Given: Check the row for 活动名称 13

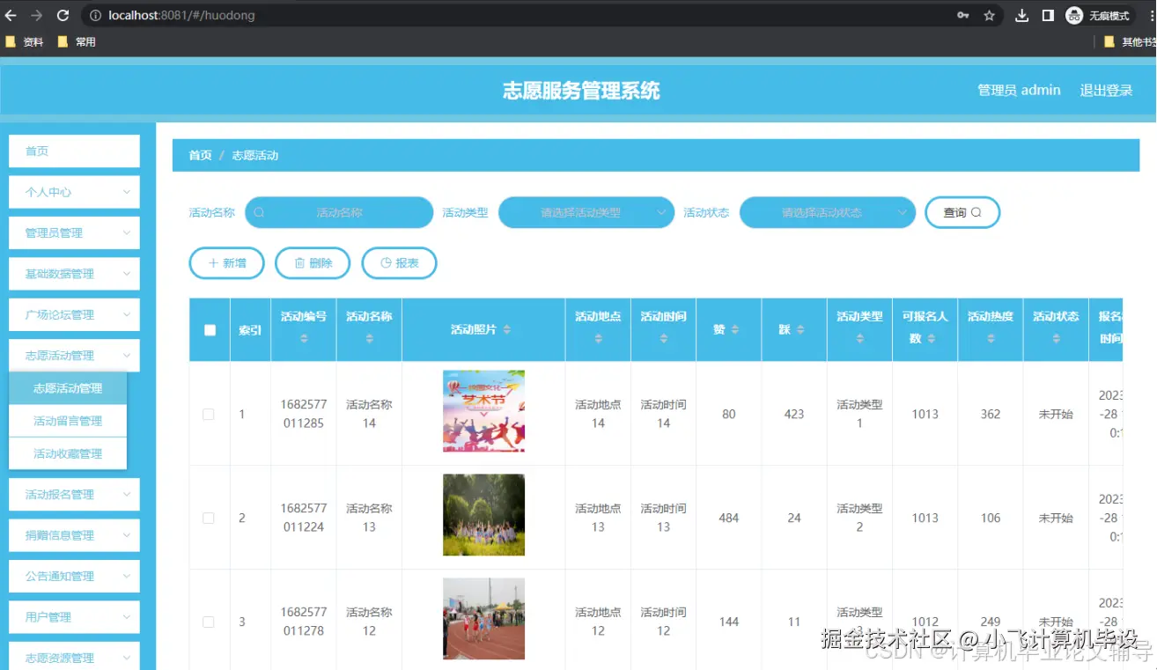Looking at the screenshot, I should [x=209, y=518].
